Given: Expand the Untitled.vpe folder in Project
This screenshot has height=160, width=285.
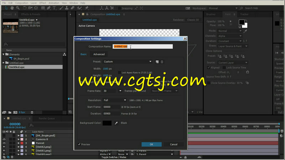Looking at the screenshot, I should tap(4, 63).
